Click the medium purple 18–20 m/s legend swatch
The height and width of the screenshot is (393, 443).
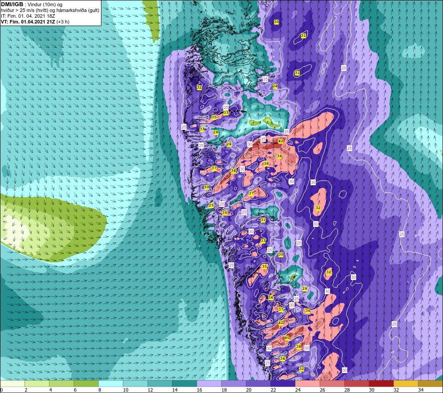[233, 384]
